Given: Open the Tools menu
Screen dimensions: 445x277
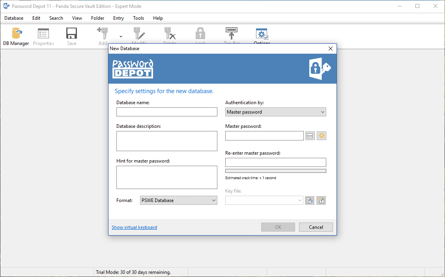Looking at the screenshot, I should coord(138,18).
